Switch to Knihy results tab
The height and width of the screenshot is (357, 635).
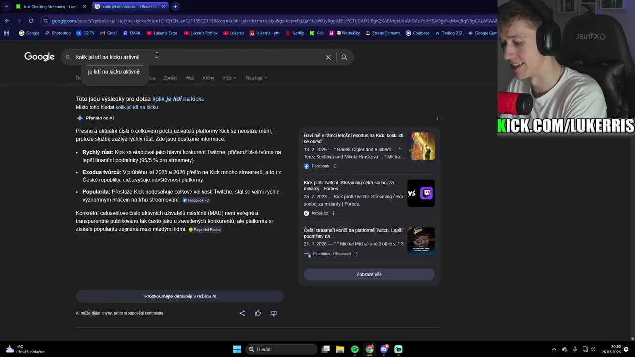click(208, 78)
